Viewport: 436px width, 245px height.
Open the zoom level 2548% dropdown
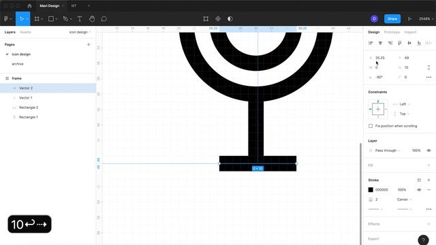(x=426, y=19)
